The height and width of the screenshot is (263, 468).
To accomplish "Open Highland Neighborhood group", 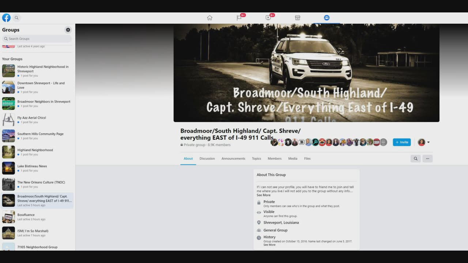I will 37,152.
